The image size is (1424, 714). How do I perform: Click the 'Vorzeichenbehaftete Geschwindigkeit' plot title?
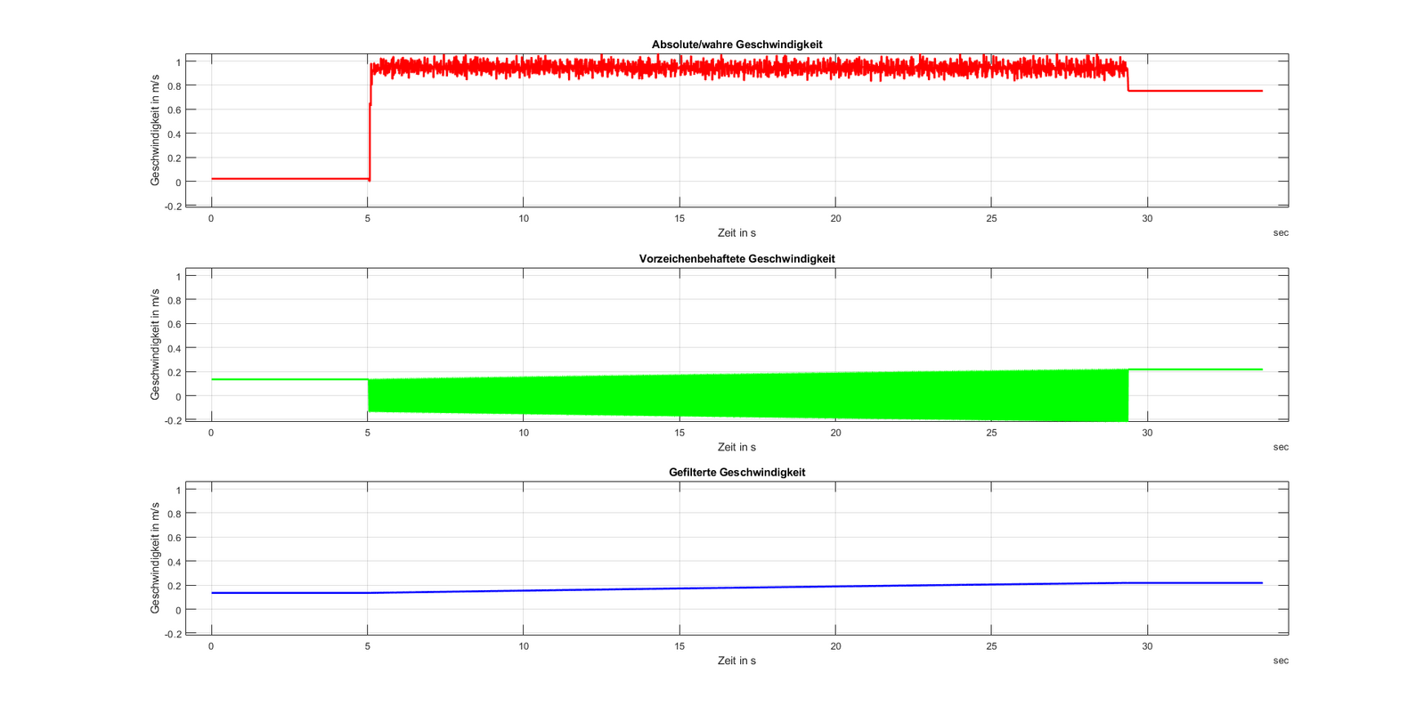pyautogui.click(x=736, y=259)
